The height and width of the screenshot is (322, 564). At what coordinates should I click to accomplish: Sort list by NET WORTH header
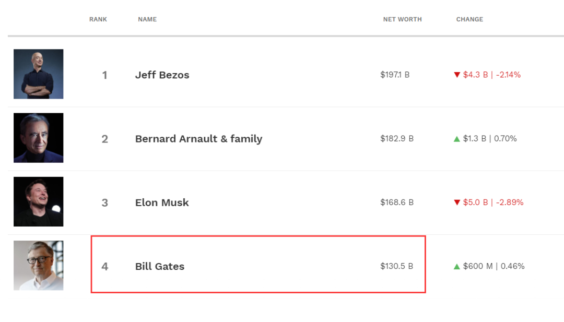pos(402,19)
